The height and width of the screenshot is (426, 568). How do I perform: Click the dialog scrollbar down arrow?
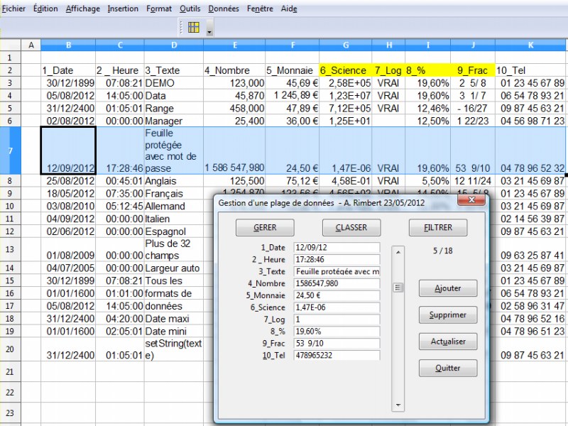point(398,405)
